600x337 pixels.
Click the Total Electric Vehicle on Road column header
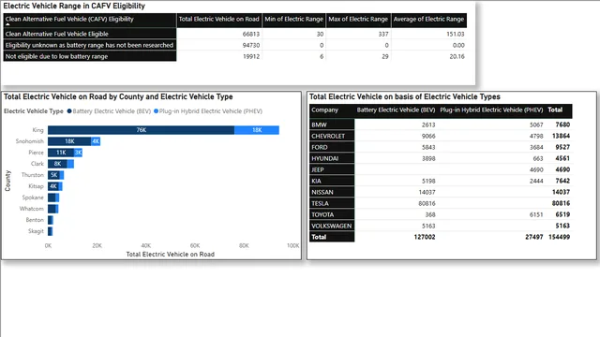pyautogui.click(x=218, y=20)
